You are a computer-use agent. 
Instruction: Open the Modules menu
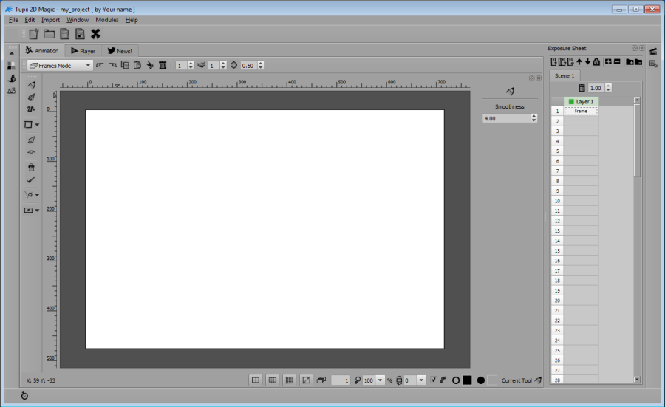click(x=106, y=20)
